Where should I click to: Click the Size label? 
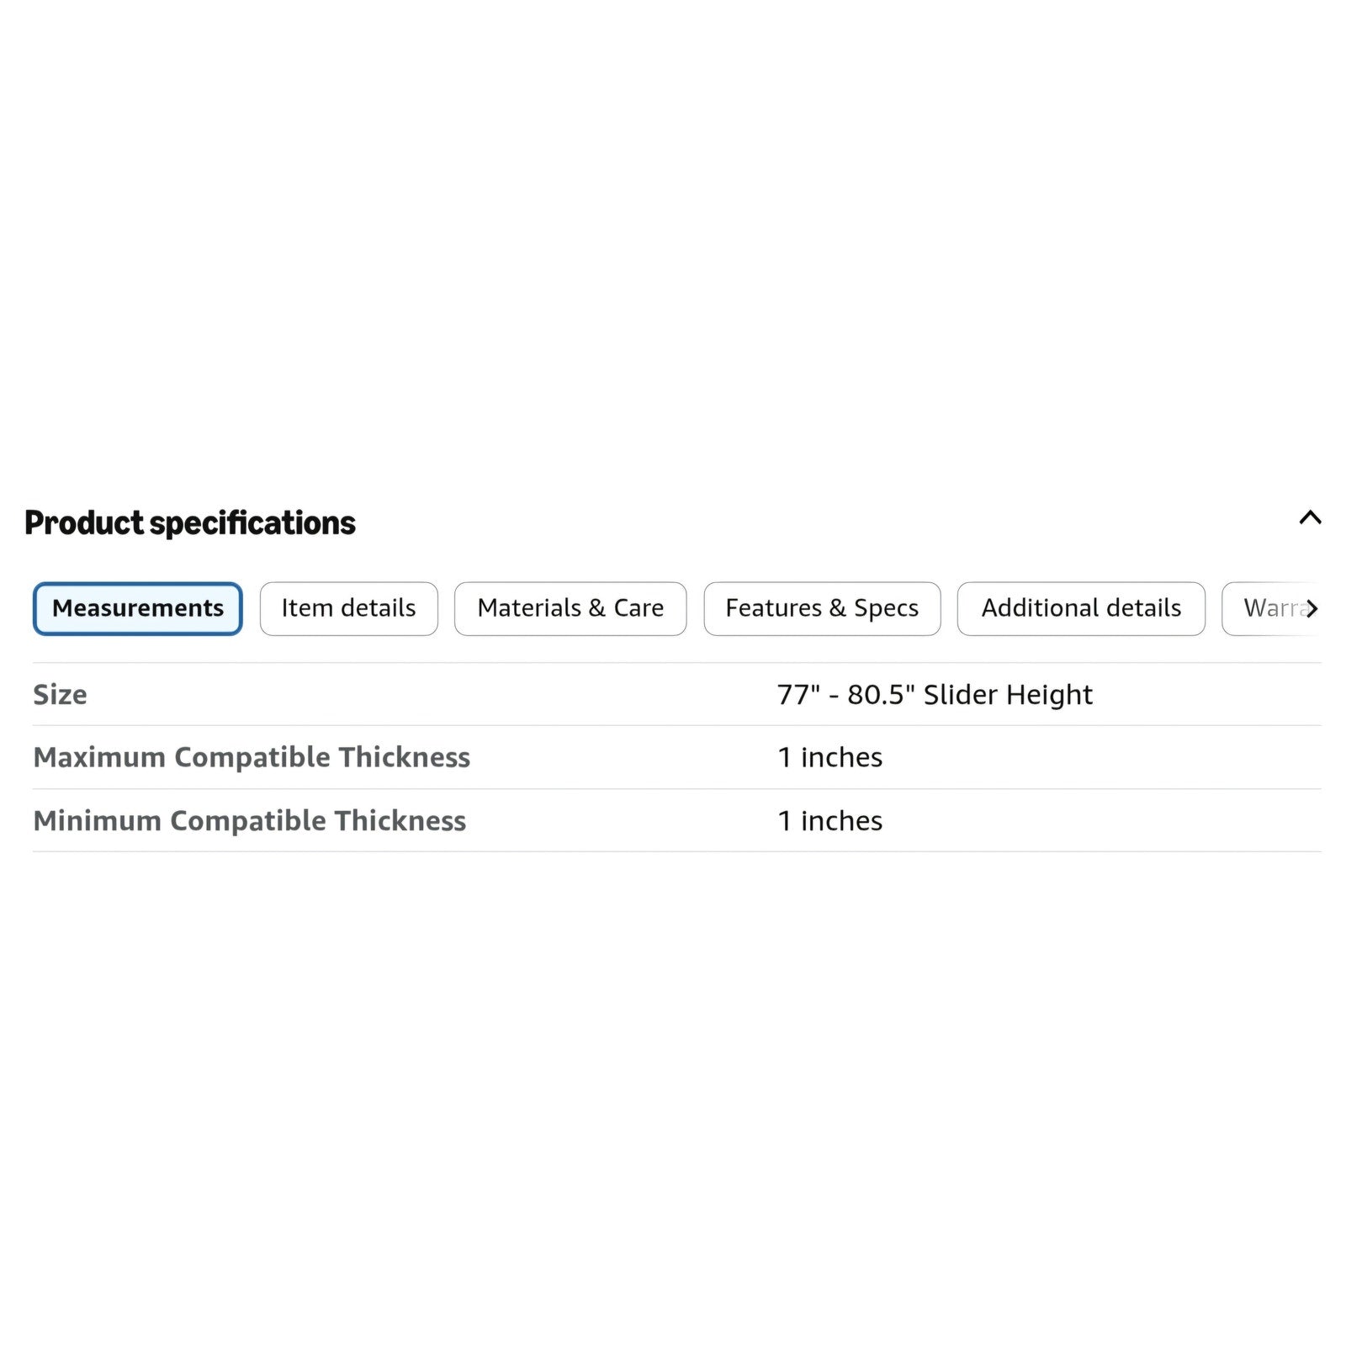coord(60,695)
